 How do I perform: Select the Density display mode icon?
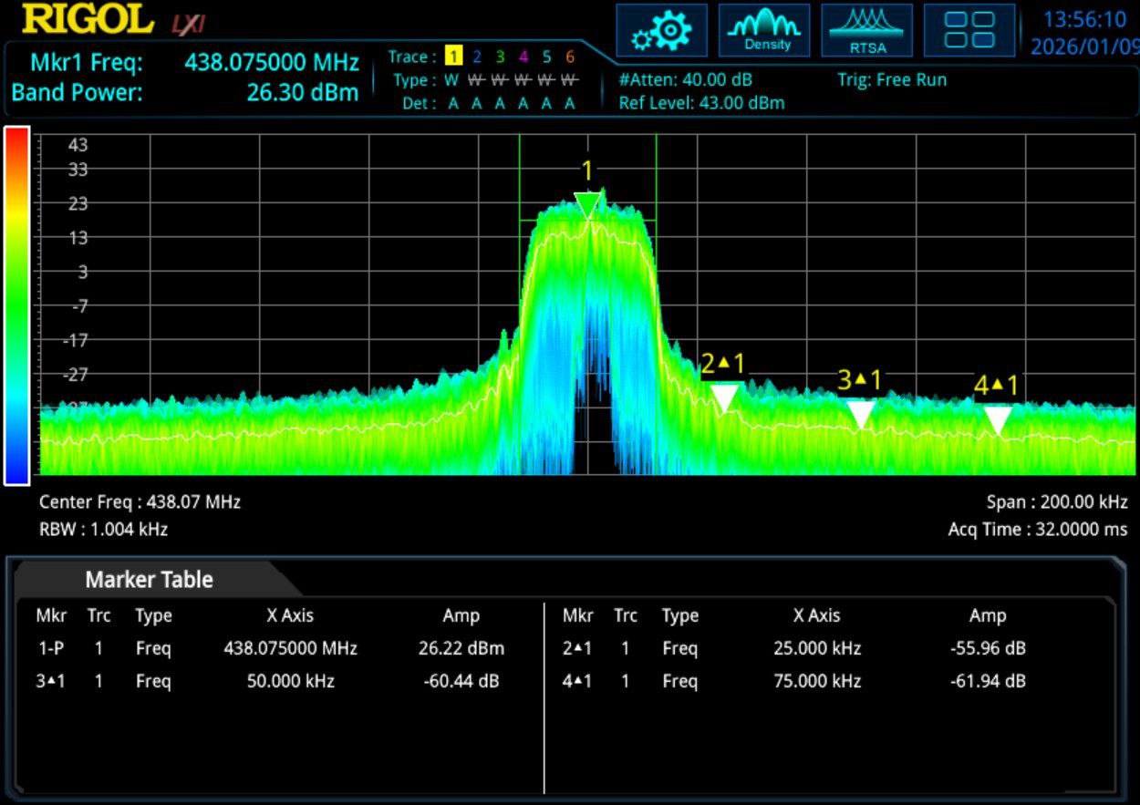765,31
